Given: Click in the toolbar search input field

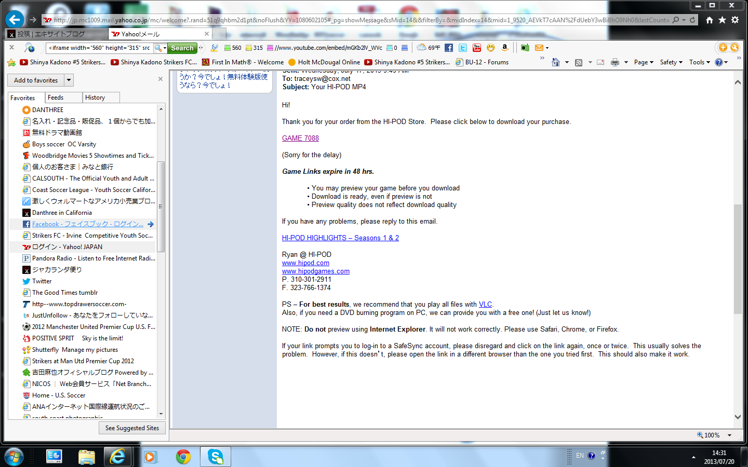Looking at the screenshot, I should pyautogui.click(x=99, y=48).
